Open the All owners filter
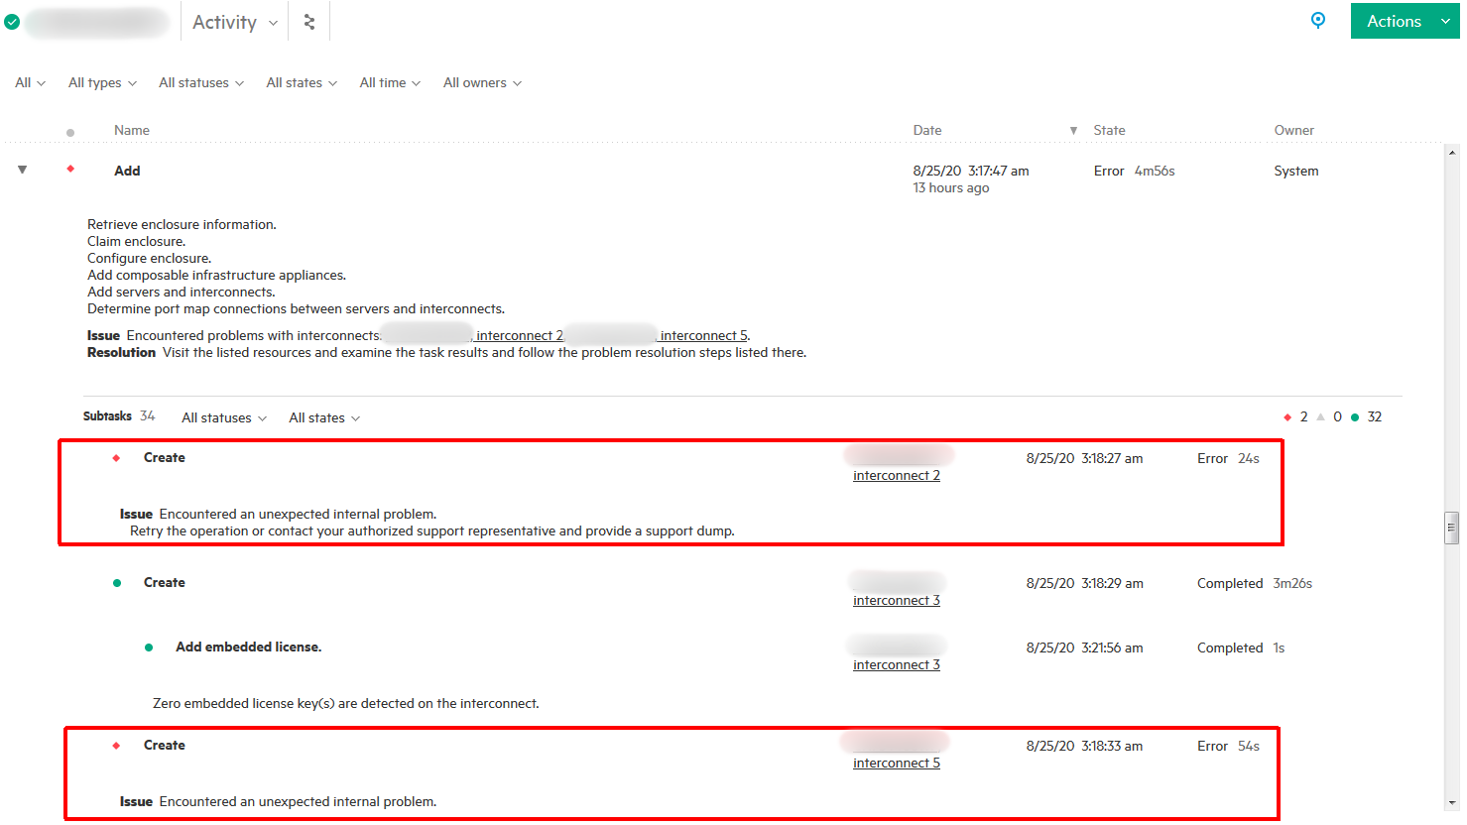The width and height of the screenshot is (1467, 825). coord(481,82)
